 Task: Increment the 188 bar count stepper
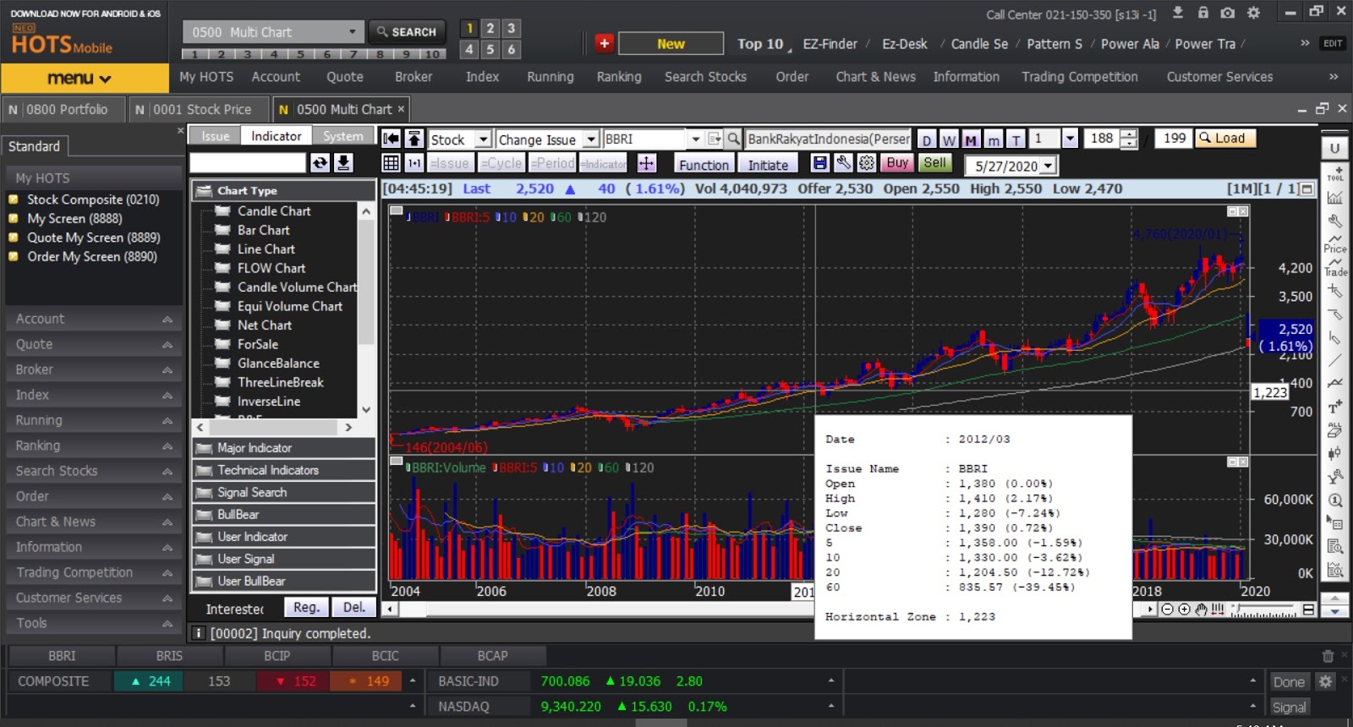pyautogui.click(x=1129, y=135)
